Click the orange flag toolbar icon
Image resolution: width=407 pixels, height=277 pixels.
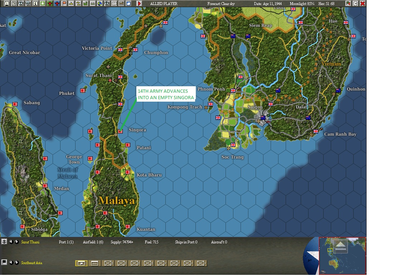tap(64, 3)
